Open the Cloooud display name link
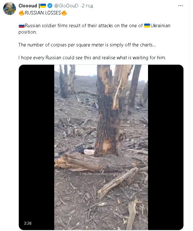The image size is (193, 231). point(28,6)
